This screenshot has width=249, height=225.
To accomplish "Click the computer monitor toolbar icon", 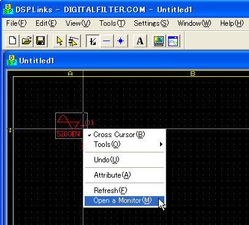I will click(x=159, y=41).
